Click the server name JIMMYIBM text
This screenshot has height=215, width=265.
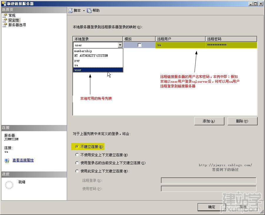11,139
